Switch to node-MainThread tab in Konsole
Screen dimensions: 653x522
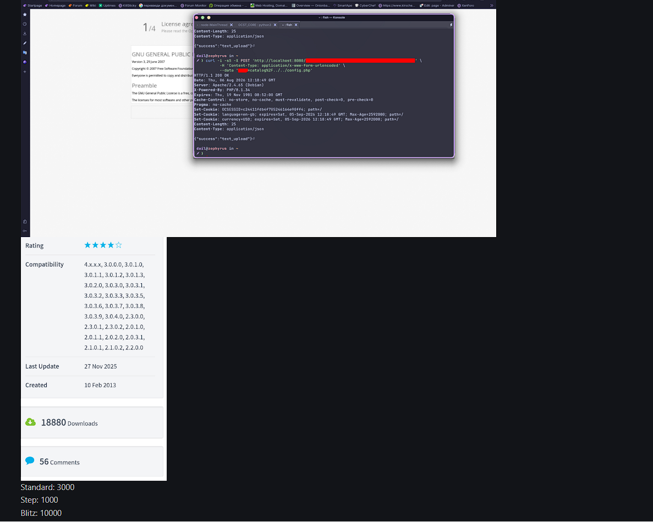tap(212, 25)
